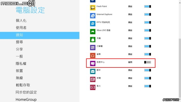Switch off 音樂 notifications
This screenshot has width=181, height=102.
[148, 54]
